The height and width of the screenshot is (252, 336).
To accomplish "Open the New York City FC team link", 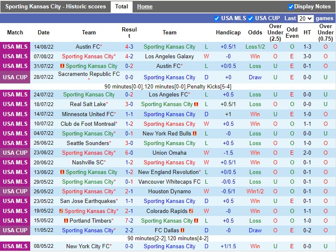I will click(88, 246).
